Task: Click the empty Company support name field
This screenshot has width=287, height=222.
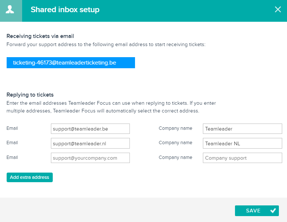Action: pyautogui.click(x=242, y=158)
